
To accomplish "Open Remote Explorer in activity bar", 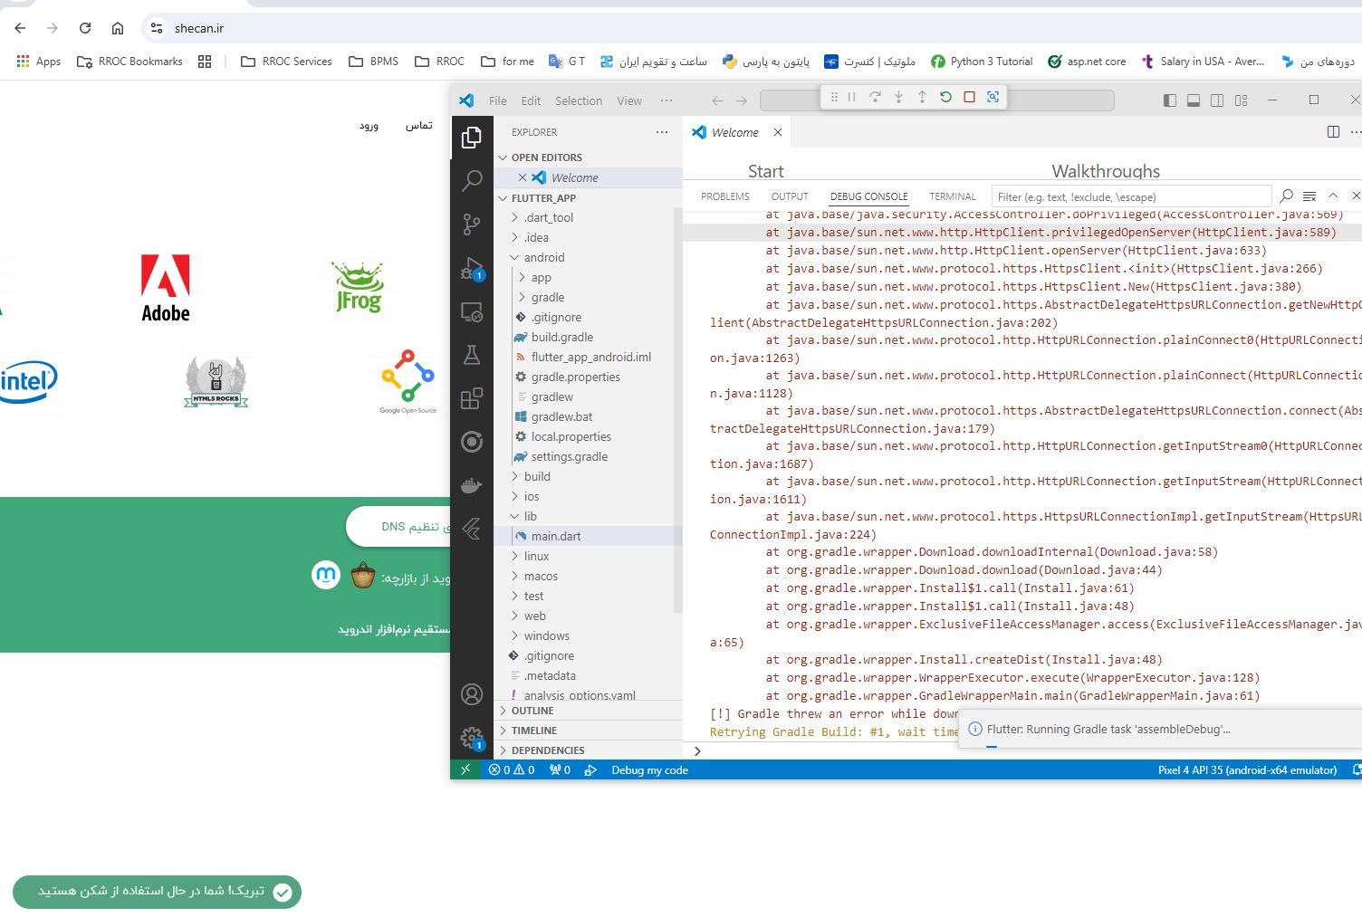I will (x=472, y=311).
